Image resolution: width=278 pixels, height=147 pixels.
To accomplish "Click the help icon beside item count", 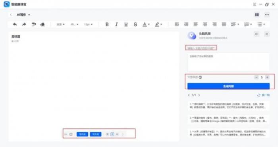I will [x=200, y=77].
